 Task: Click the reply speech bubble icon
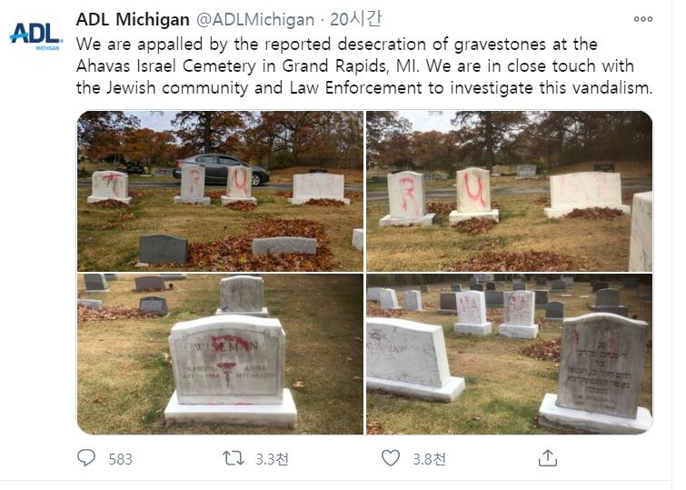point(86,458)
